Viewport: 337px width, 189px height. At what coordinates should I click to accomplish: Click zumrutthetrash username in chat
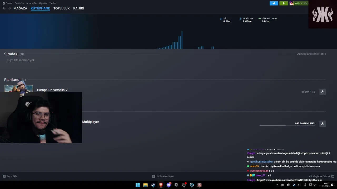point(260,171)
